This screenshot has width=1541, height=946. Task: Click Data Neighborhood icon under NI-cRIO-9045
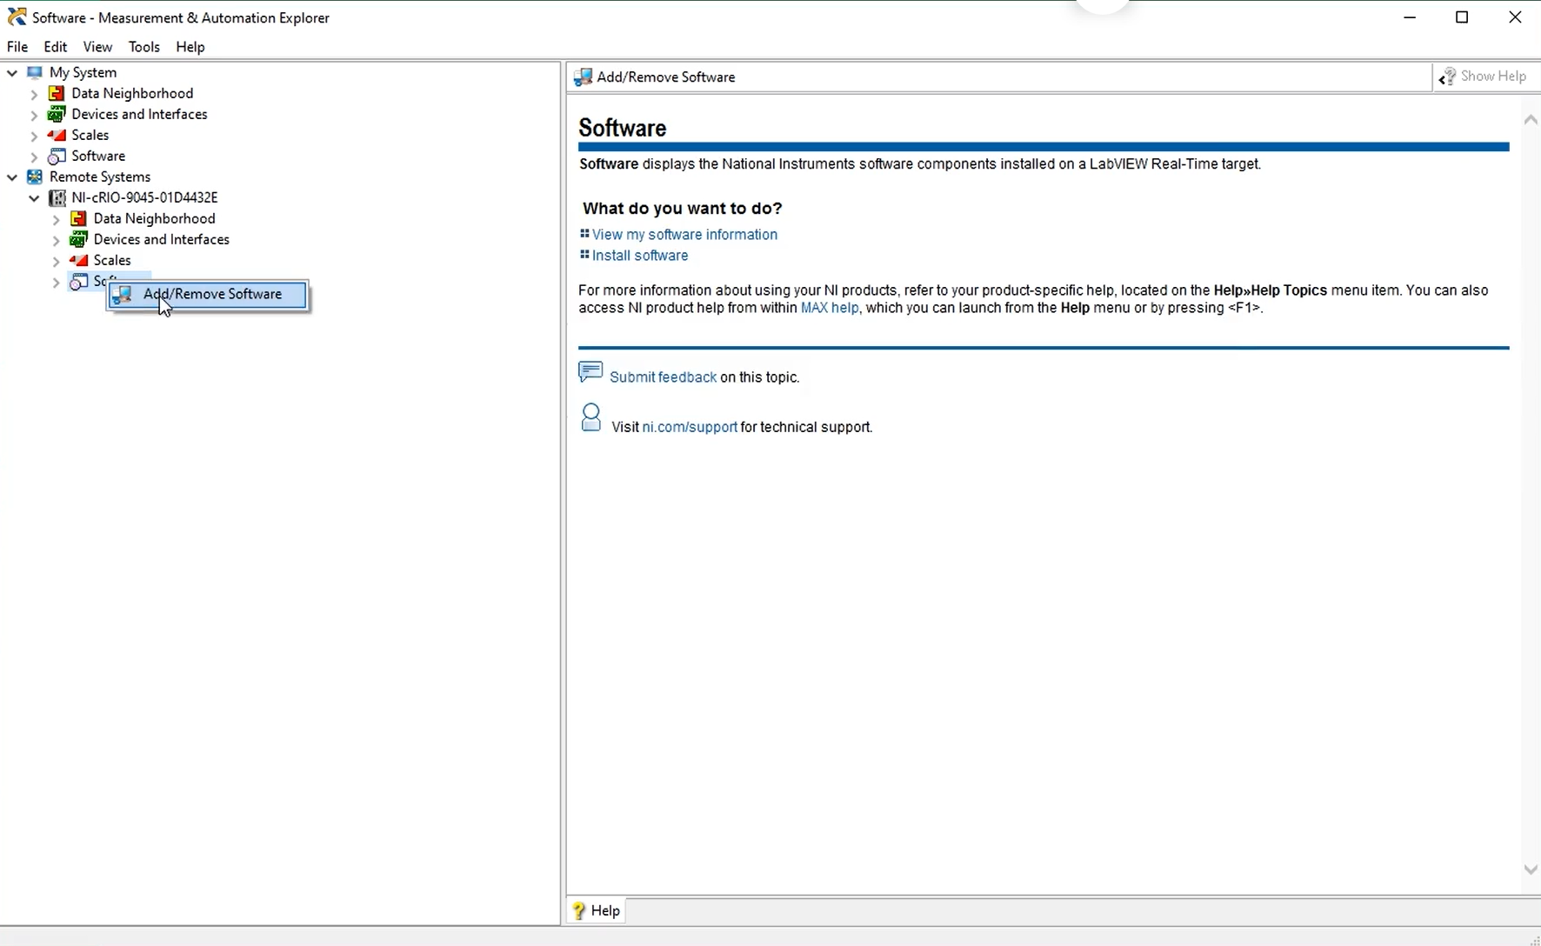(78, 218)
